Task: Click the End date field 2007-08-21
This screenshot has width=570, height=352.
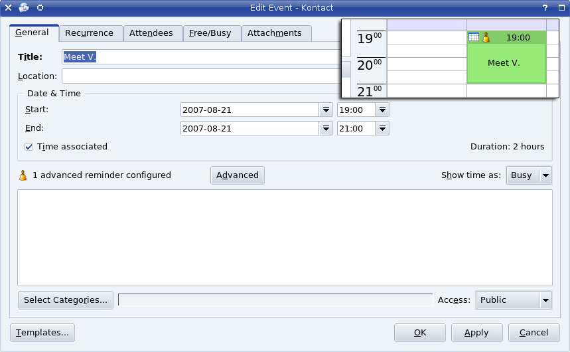Action: pyautogui.click(x=249, y=128)
